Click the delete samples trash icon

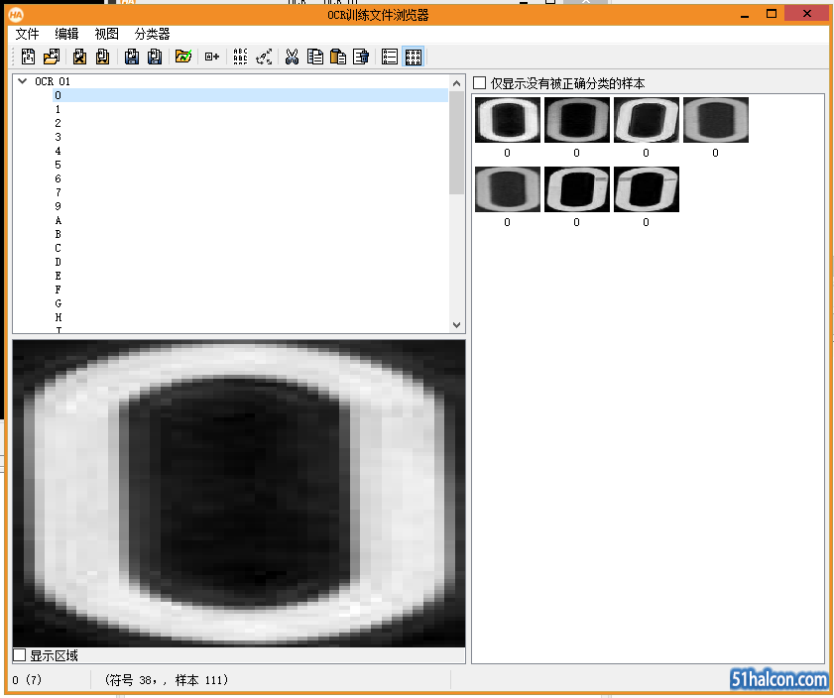(361, 57)
